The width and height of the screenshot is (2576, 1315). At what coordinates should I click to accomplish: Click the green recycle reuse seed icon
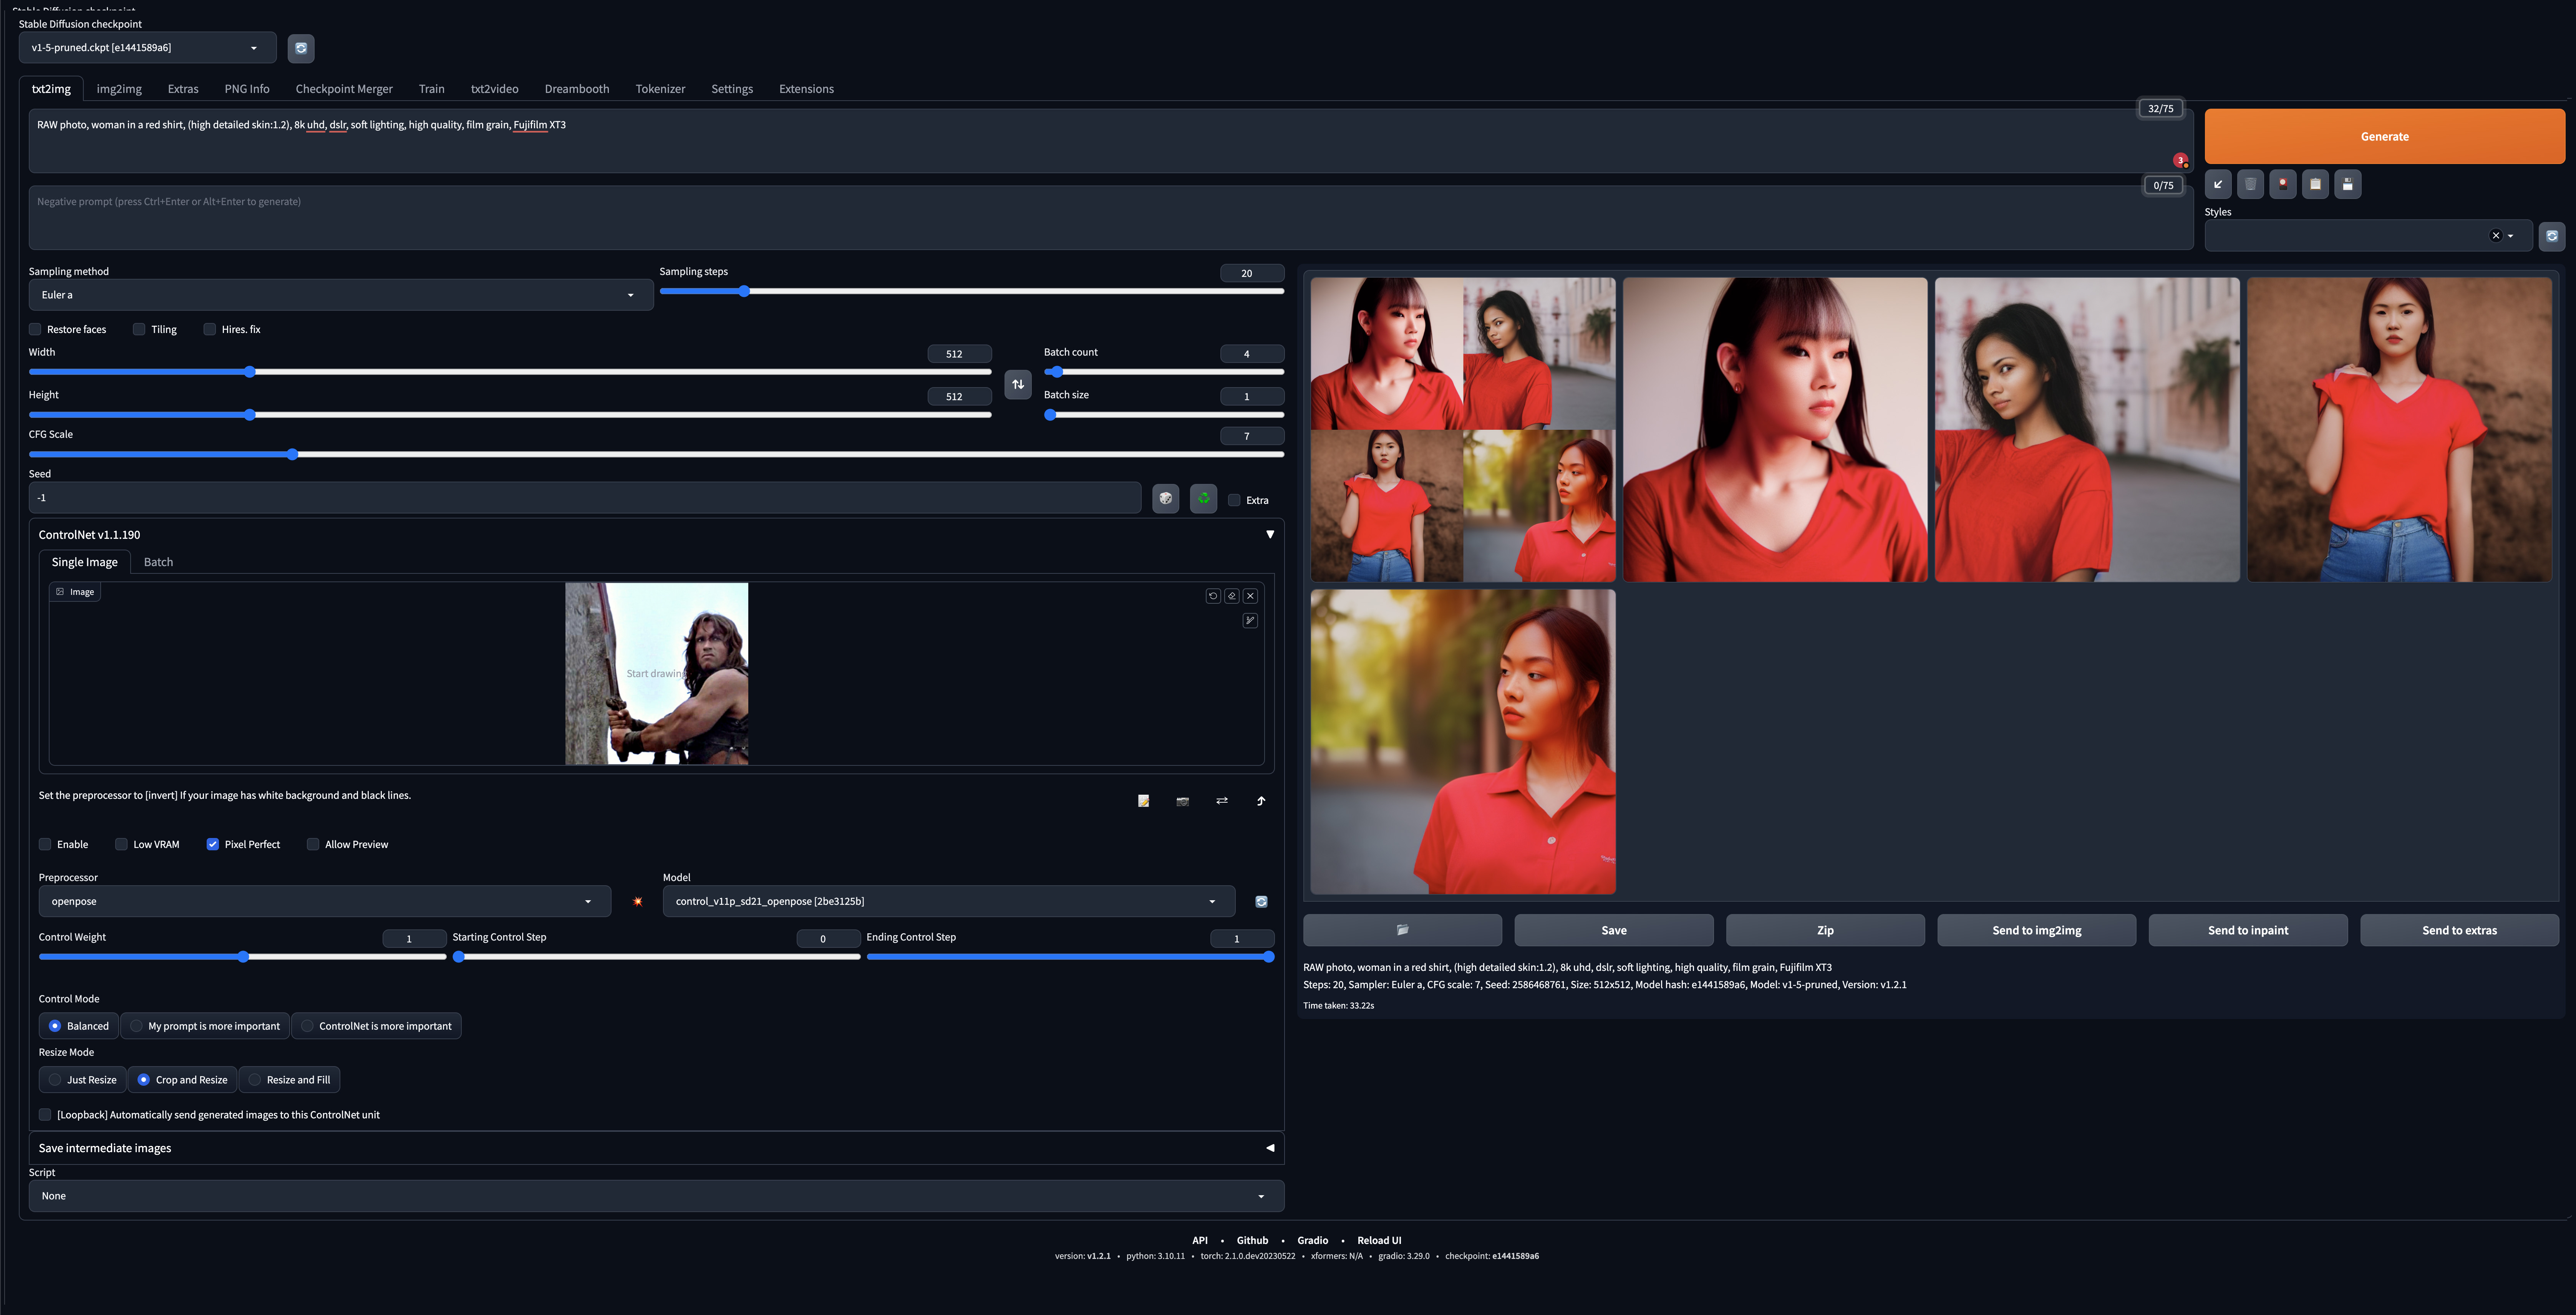click(1203, 498)
